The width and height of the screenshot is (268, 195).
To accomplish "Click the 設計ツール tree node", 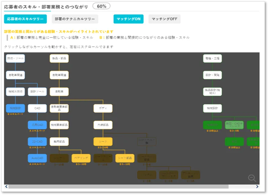I will [37, 92].
